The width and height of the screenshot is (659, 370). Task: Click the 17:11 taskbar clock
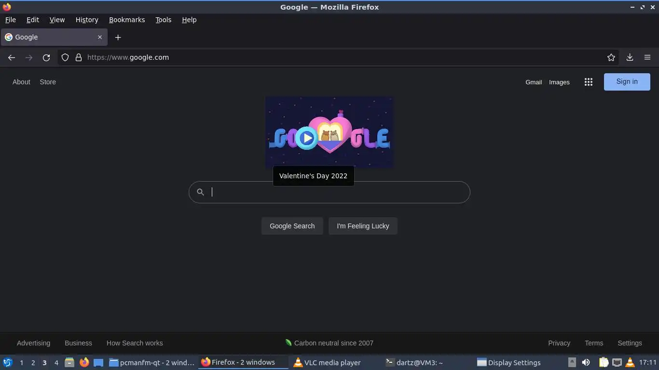(648, 362)
